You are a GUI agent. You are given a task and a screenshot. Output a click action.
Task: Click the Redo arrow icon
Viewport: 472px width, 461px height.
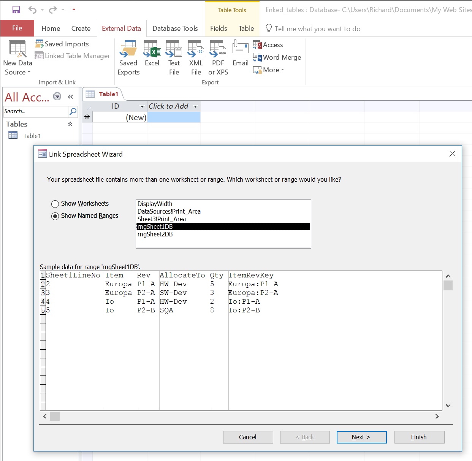[53, 10]
